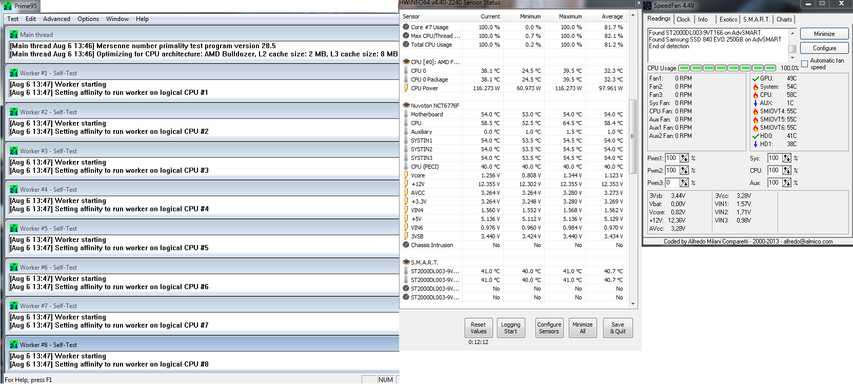Screen dimensions: 853x384
Task: Enable the Automatic fan speed checkbox
Action: point(804,64)
